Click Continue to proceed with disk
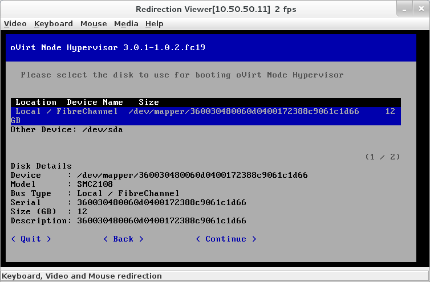 pyautogui.click(x=226, y=239)
